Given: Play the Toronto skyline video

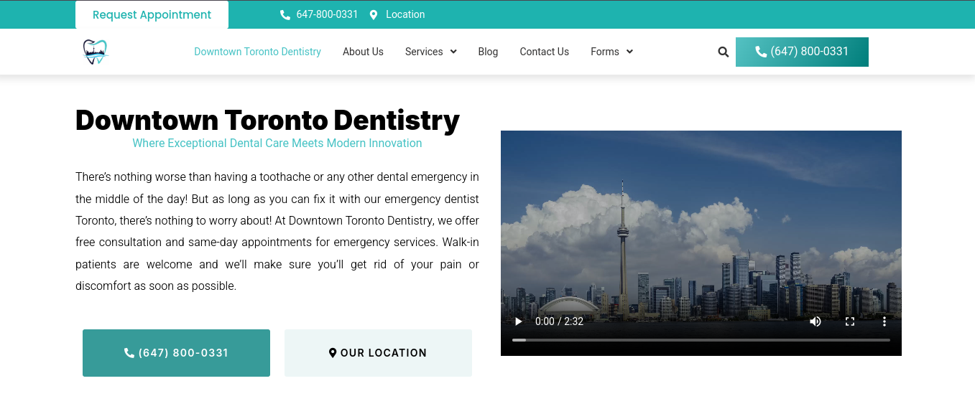Looking at the screenshot, I should pos(518,321).
